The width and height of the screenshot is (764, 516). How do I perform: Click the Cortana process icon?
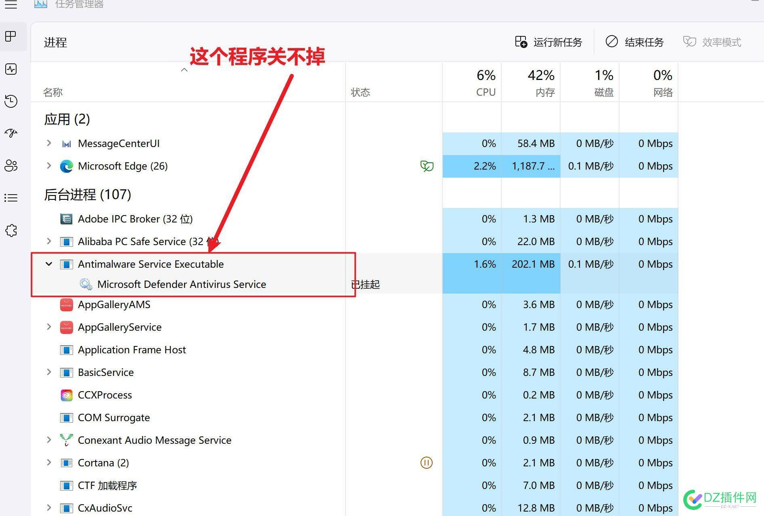(67, 463)
